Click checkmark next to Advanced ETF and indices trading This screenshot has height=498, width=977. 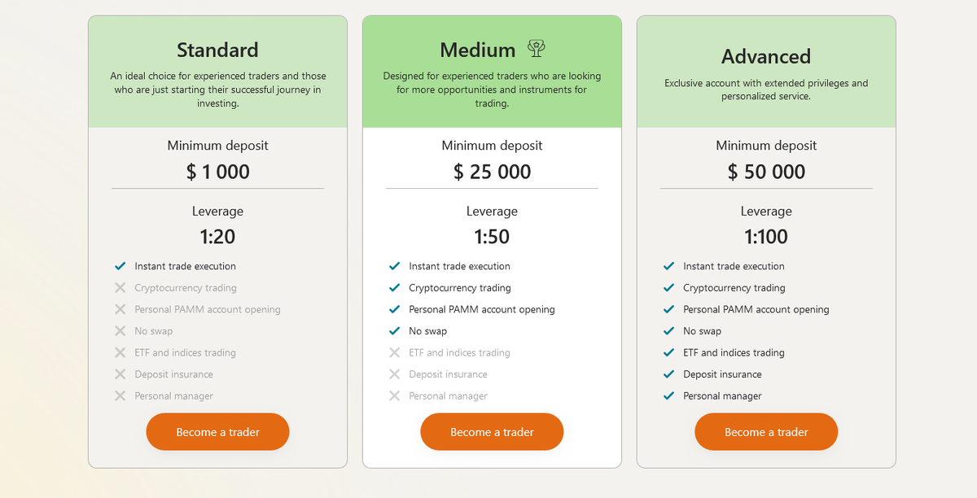point(669,353)
